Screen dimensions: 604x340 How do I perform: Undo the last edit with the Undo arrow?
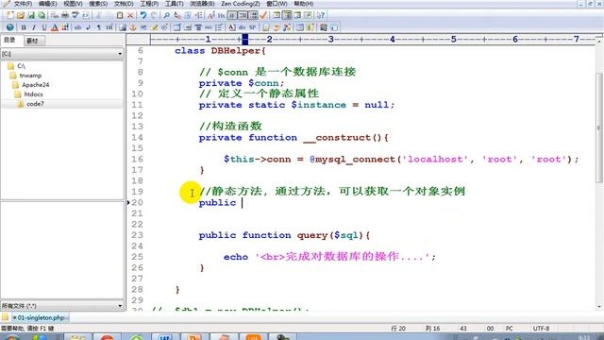[x=143, y=15]
